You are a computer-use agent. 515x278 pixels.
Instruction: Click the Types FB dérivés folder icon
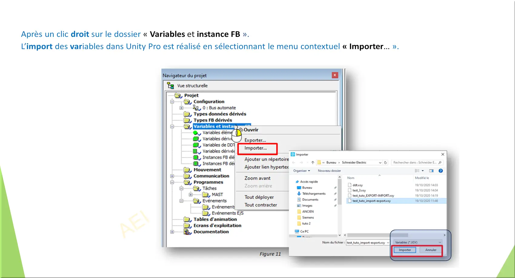[188, 120]
